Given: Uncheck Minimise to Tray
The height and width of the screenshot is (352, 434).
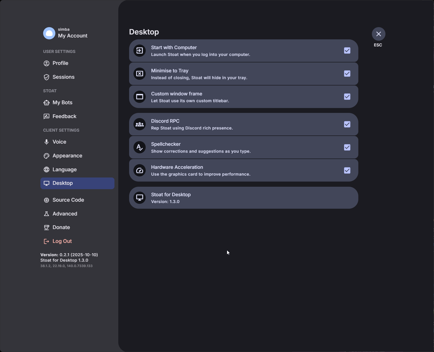Looking at the screenshot, I should [x=347, y=74].
